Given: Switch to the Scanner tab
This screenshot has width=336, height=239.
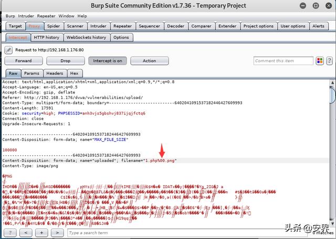Looking at the screenshot, I should 75,26.
